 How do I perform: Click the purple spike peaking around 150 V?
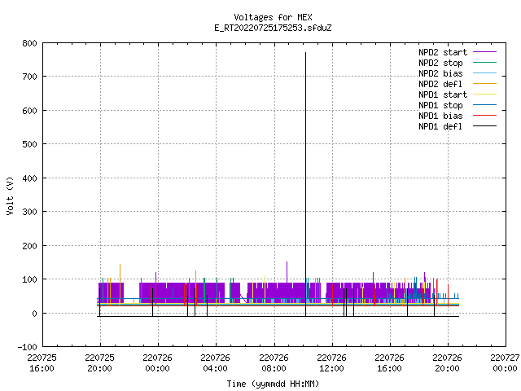pyautogui.click(x=287, y=271)
